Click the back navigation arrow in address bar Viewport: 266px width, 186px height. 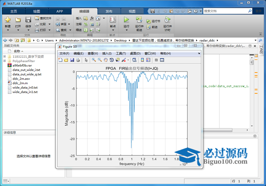tap(5, 40)
